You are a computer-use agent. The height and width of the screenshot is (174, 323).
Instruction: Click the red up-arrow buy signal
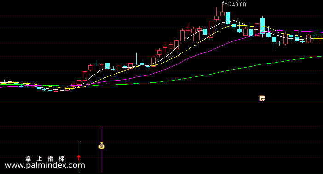click(x=79, y=157)
